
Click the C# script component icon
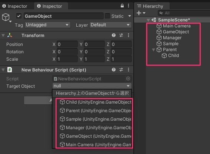click(10, 70)
